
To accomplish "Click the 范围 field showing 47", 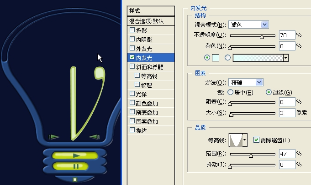I will (x=287, y=154).
